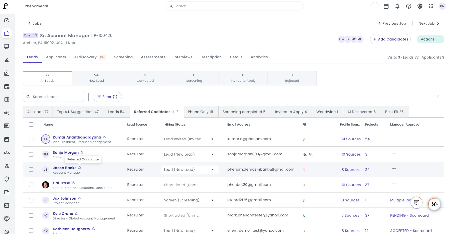Open the campaigns megaphone sidebar icon

pyautogui.click(x=7, y=113)
